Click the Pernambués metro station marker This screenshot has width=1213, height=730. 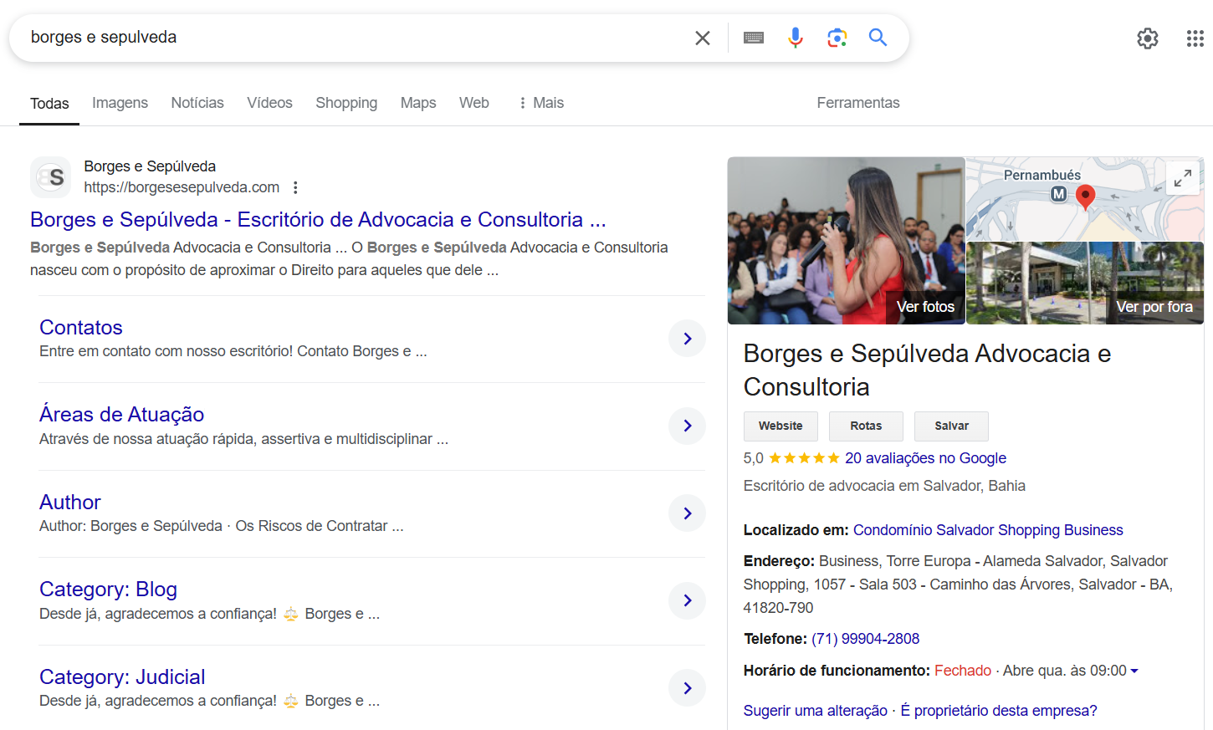click(x=1059, y=194)
